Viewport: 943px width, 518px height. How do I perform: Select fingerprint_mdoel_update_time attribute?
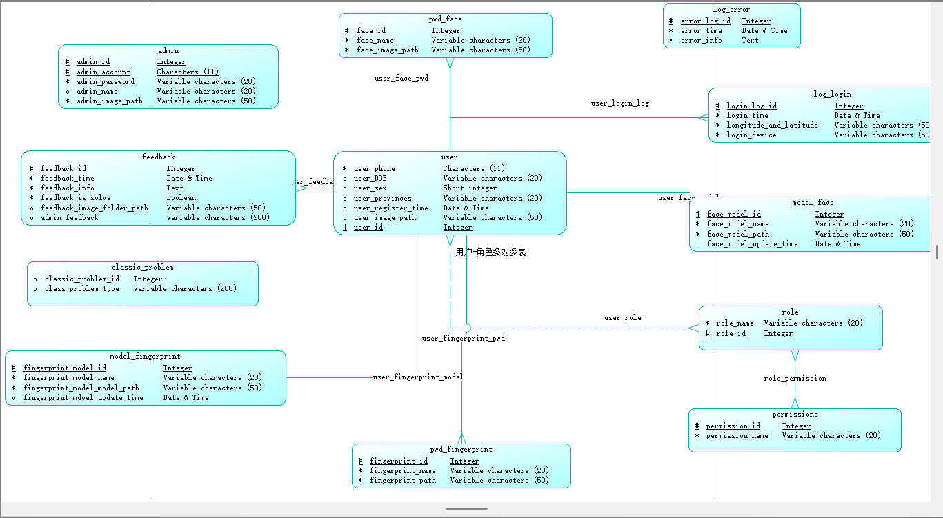coord(83,397)
